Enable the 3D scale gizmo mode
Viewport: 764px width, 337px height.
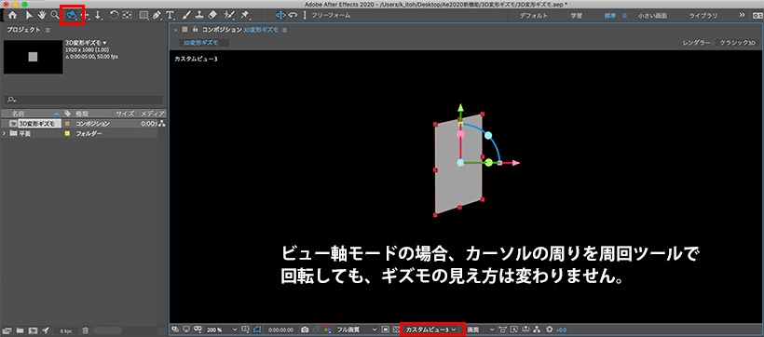305,15
